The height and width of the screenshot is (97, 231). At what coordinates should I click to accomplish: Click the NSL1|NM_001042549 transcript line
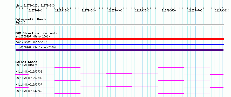coord(119,93)
